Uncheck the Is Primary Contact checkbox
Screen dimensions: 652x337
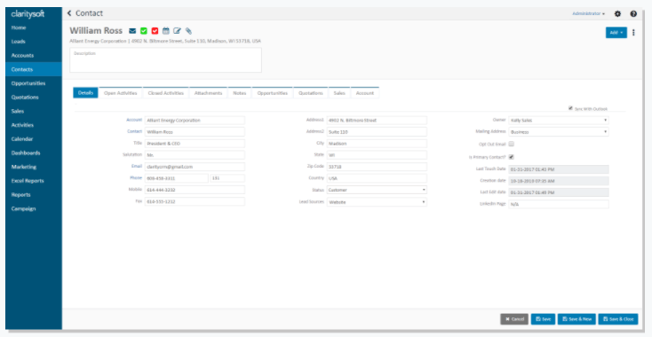coord(512,157)
